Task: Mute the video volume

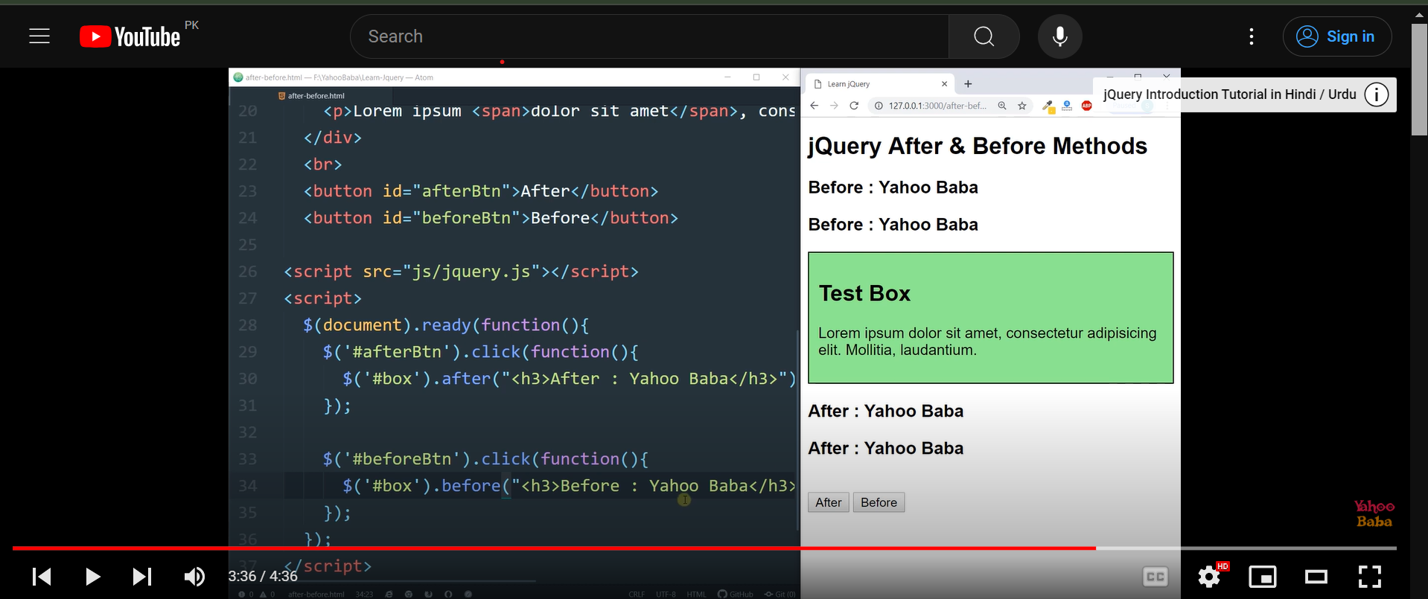Action: (194, 577)
